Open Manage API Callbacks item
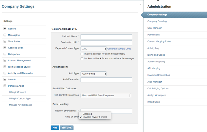 20,105
